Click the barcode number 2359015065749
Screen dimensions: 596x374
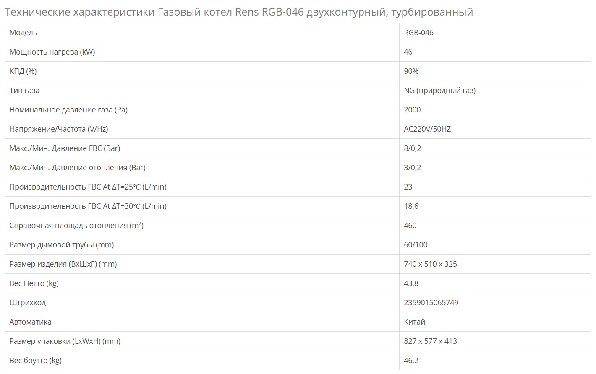coord(431,303)
